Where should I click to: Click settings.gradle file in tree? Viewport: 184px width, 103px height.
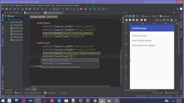[x=17, y=37]
